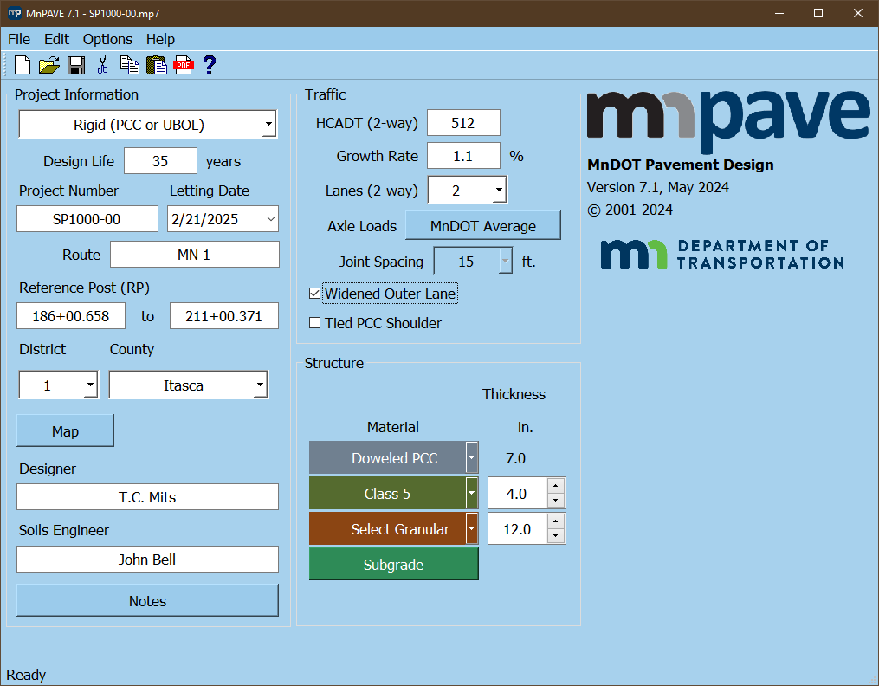
Task: Increase Class 5 thickness with up arrow
Action: point(556,486)
